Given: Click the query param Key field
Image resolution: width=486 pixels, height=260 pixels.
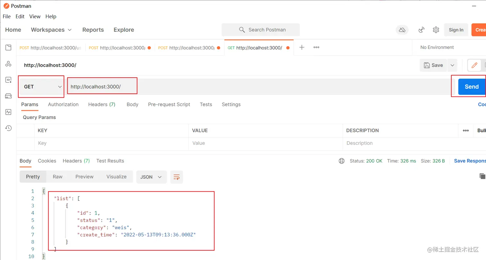Looking at the screenshot, I should tap(112, 143).
